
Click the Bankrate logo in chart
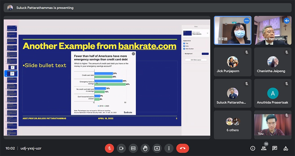(128, 112)
